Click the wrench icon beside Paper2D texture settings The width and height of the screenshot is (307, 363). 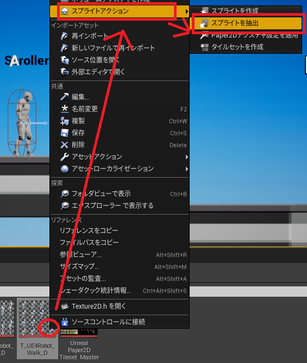coord(204,36)
